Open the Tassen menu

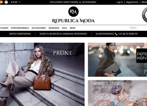pyautogui.click(x=4, y=28)
